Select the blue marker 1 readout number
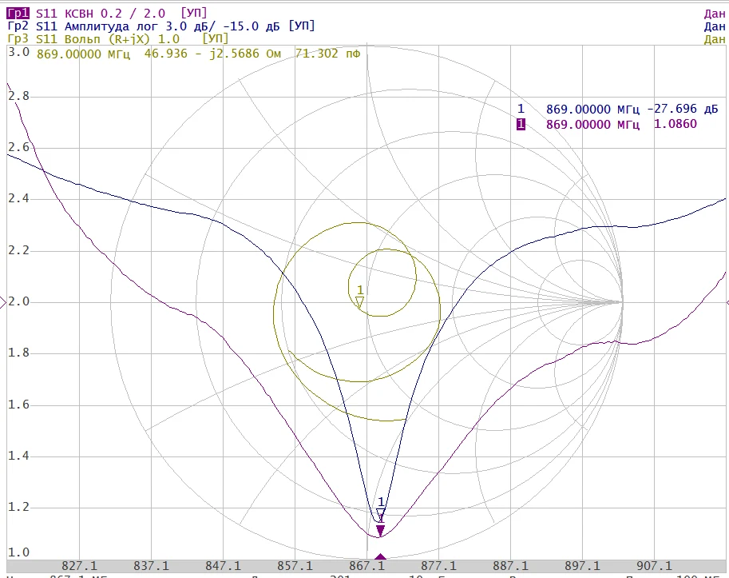729x578 pixels. (x=521, y=109)
